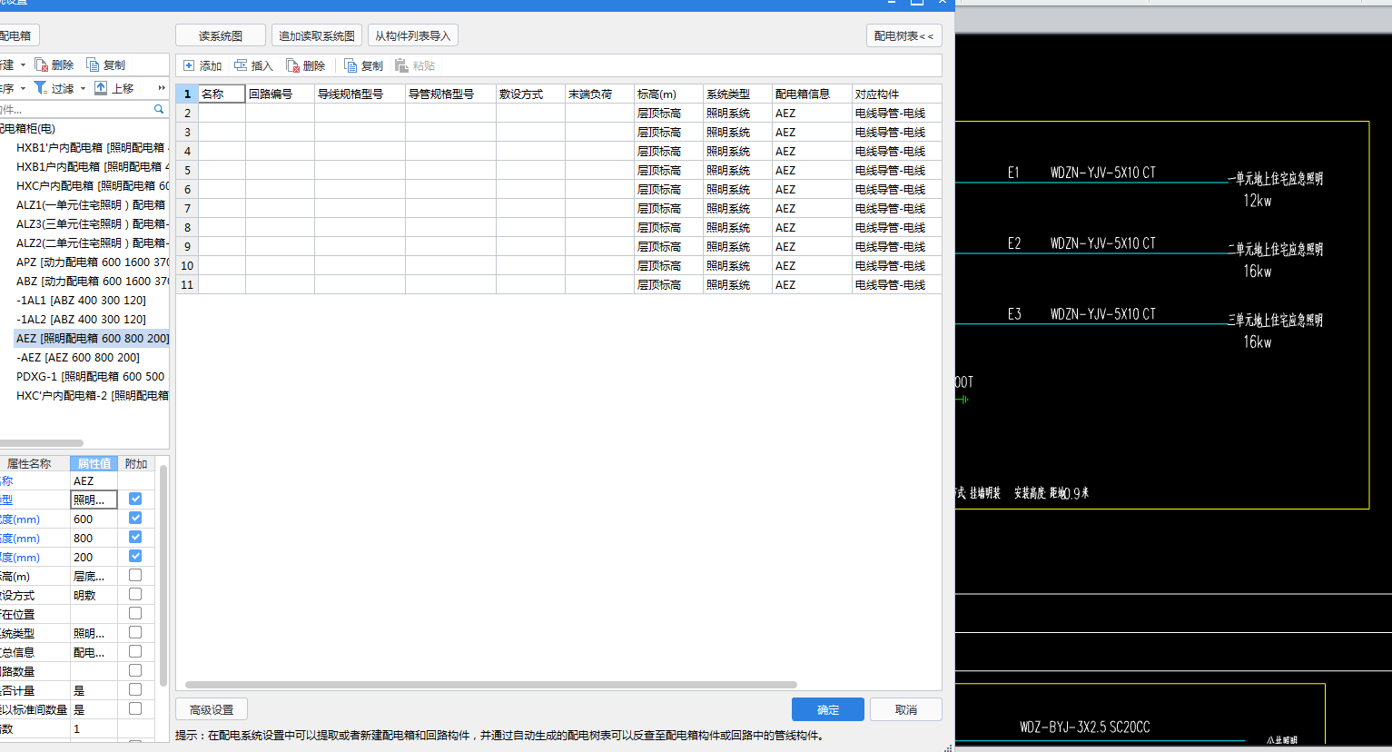The width and height of the screenshot is (1392, 752).
Task: Click the search magnifier icon
Action: coord(159,109)
